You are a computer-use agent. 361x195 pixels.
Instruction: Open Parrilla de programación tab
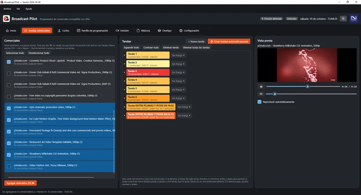point(93,30)
